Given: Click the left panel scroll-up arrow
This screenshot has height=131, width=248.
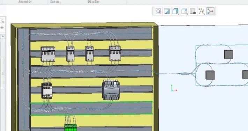Looking at the screenshot, I should coord(2,36).
